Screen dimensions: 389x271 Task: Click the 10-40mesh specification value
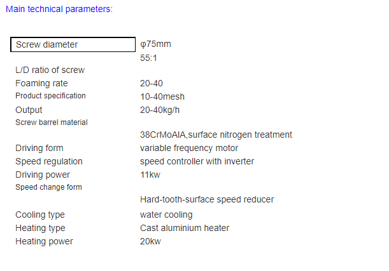162,96
